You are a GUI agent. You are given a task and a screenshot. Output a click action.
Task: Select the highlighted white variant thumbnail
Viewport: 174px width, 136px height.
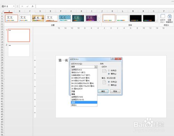pos(109,18)
